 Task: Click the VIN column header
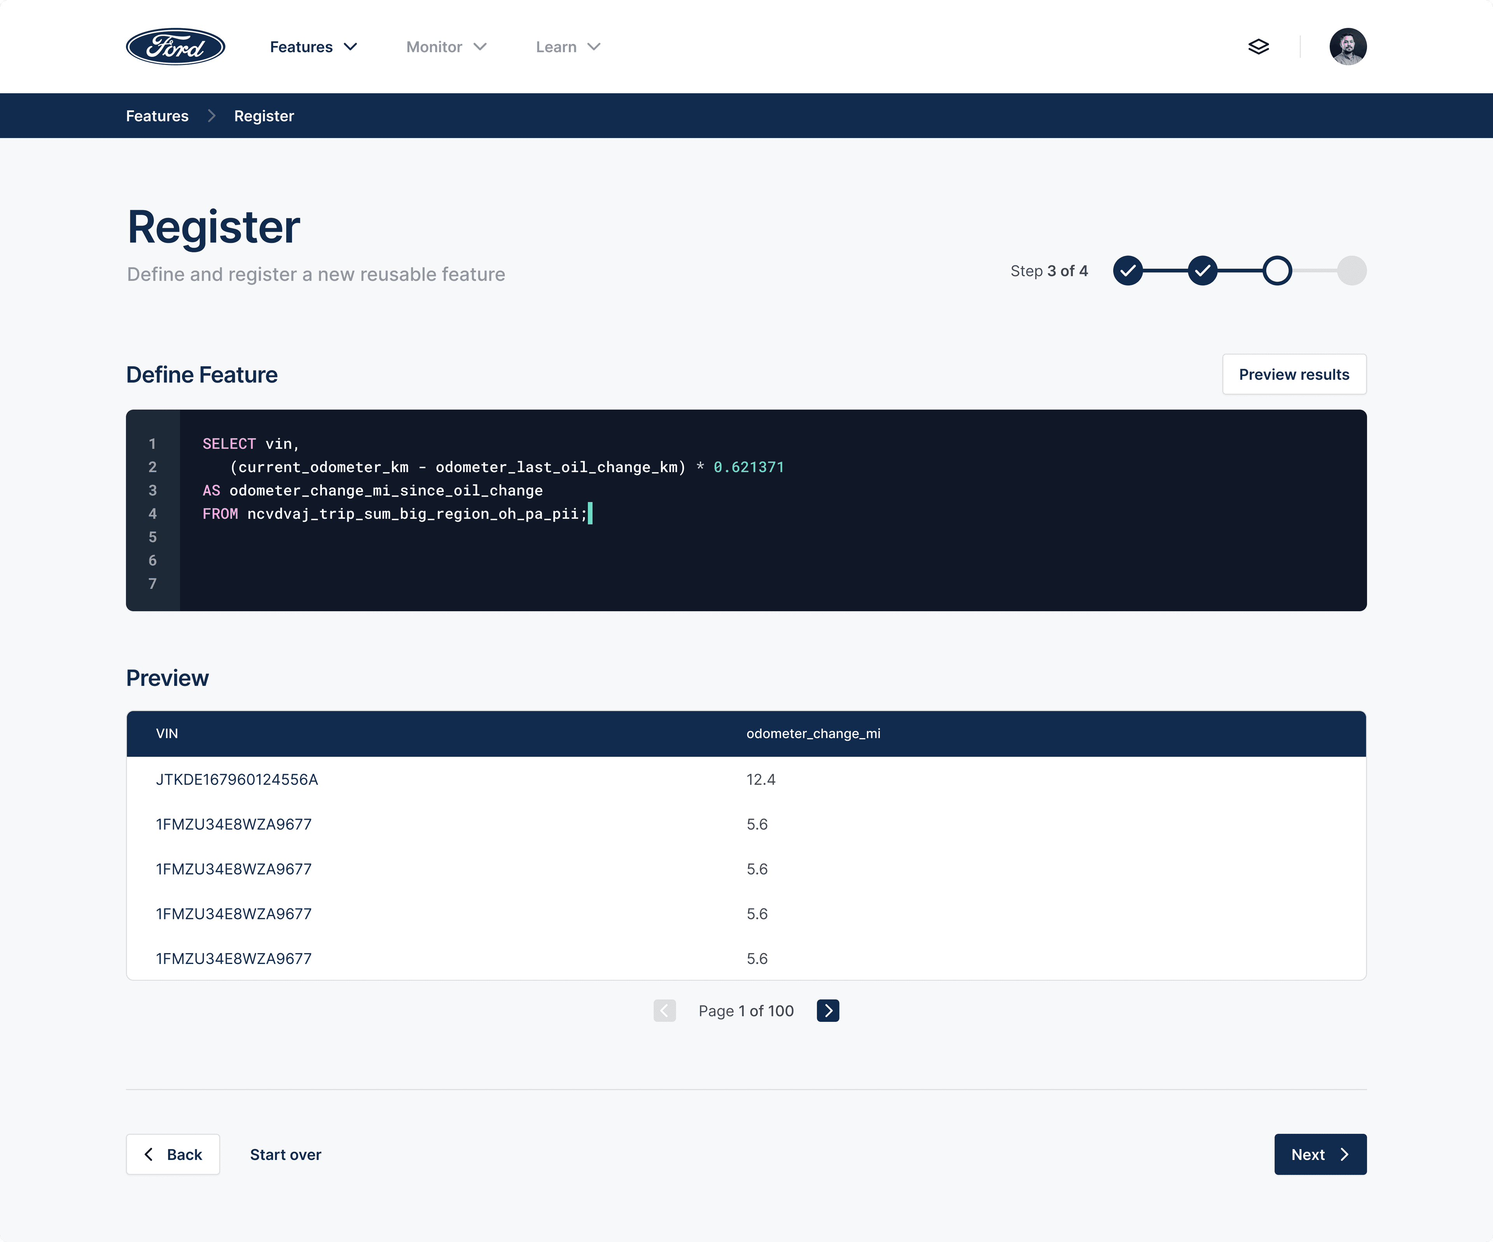pos(167,733)
